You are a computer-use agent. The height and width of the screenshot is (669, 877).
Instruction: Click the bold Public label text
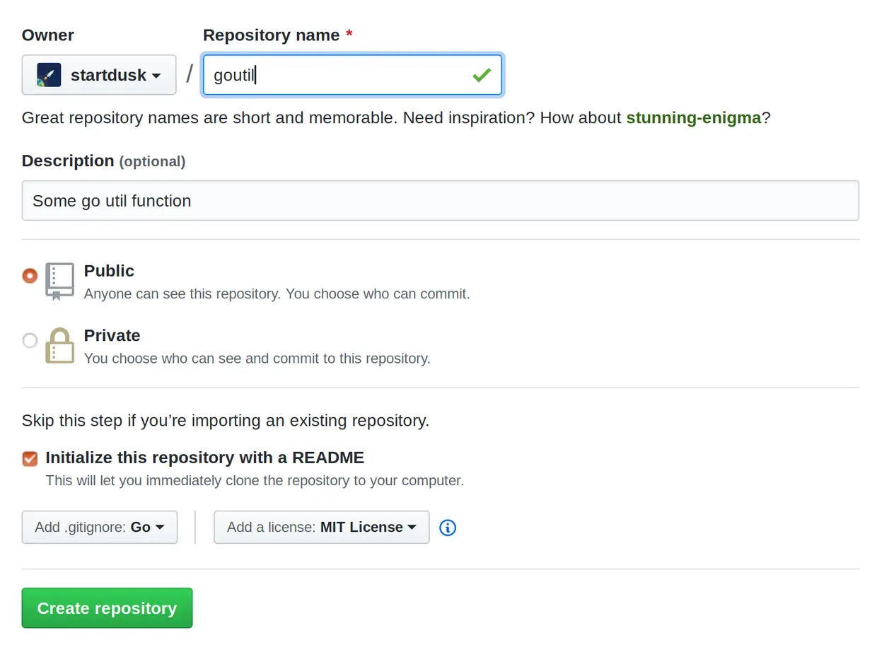pos(109,271)
